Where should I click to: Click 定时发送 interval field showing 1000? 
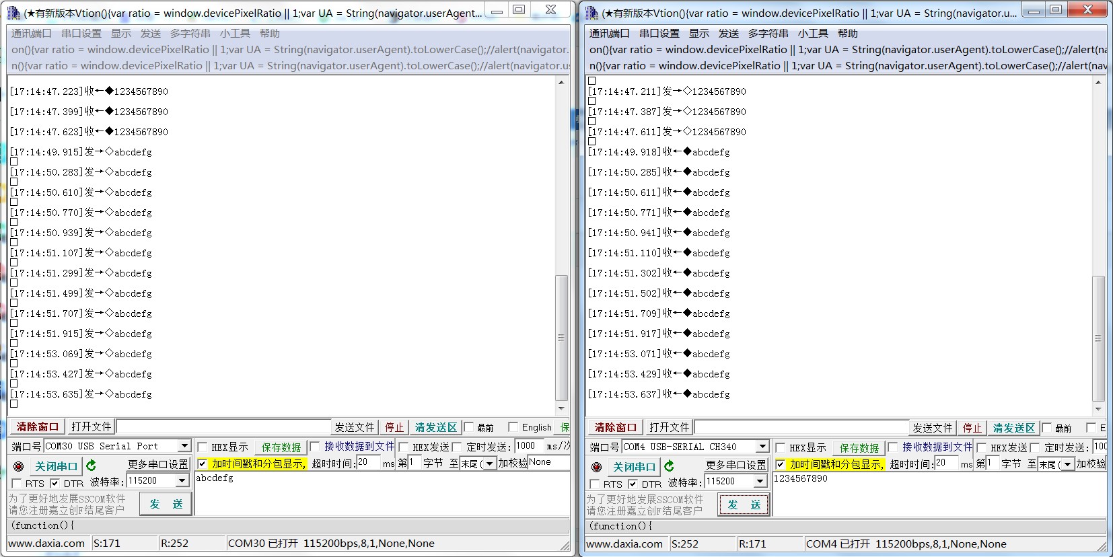(530, 446)
